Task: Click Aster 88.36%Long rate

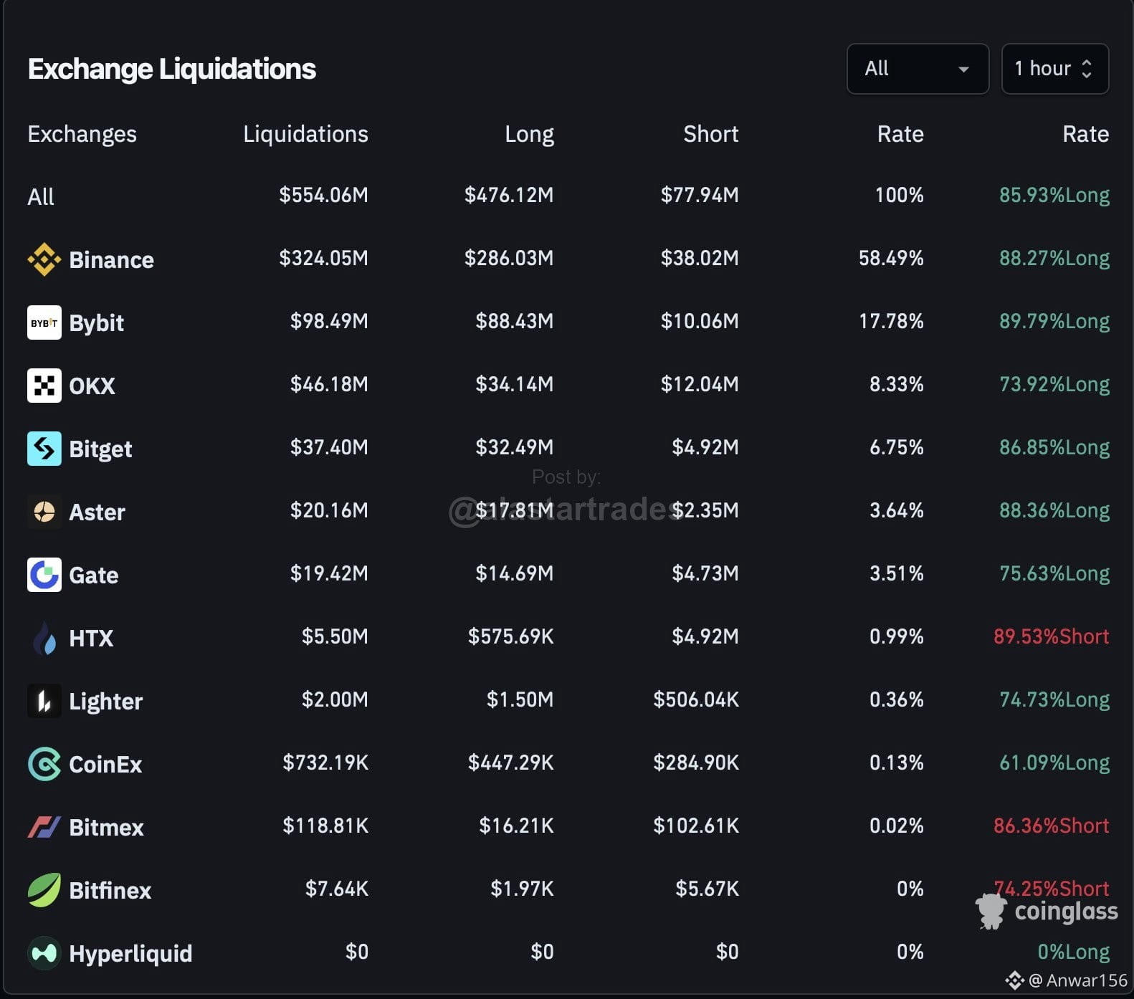Action: [1054, 511]
